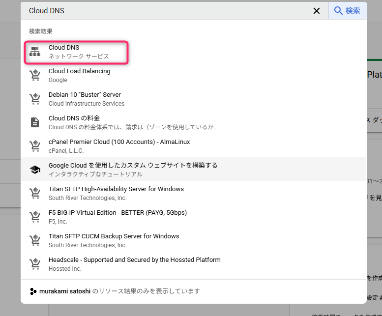Viewport: 382px width, 316px height.
Task: Click the network services icon beside Cloud DNS
Action: point(35,52)
